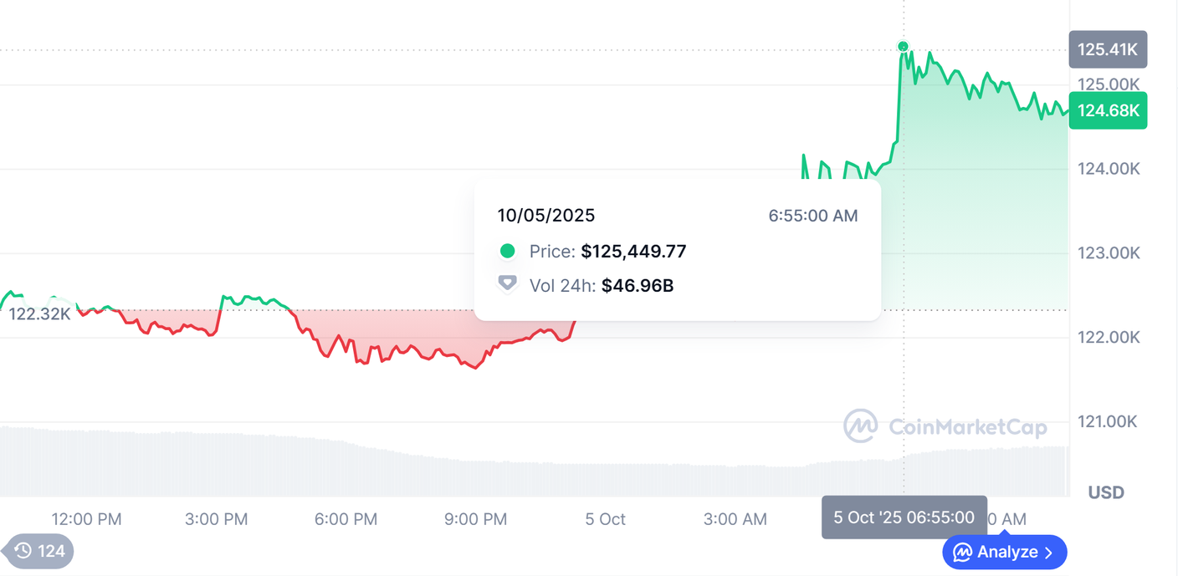The width and height of the screenshot is (1178, 576).
Task: Click the 3:00 AM time axis label
Action: click(x=735, y=519)
